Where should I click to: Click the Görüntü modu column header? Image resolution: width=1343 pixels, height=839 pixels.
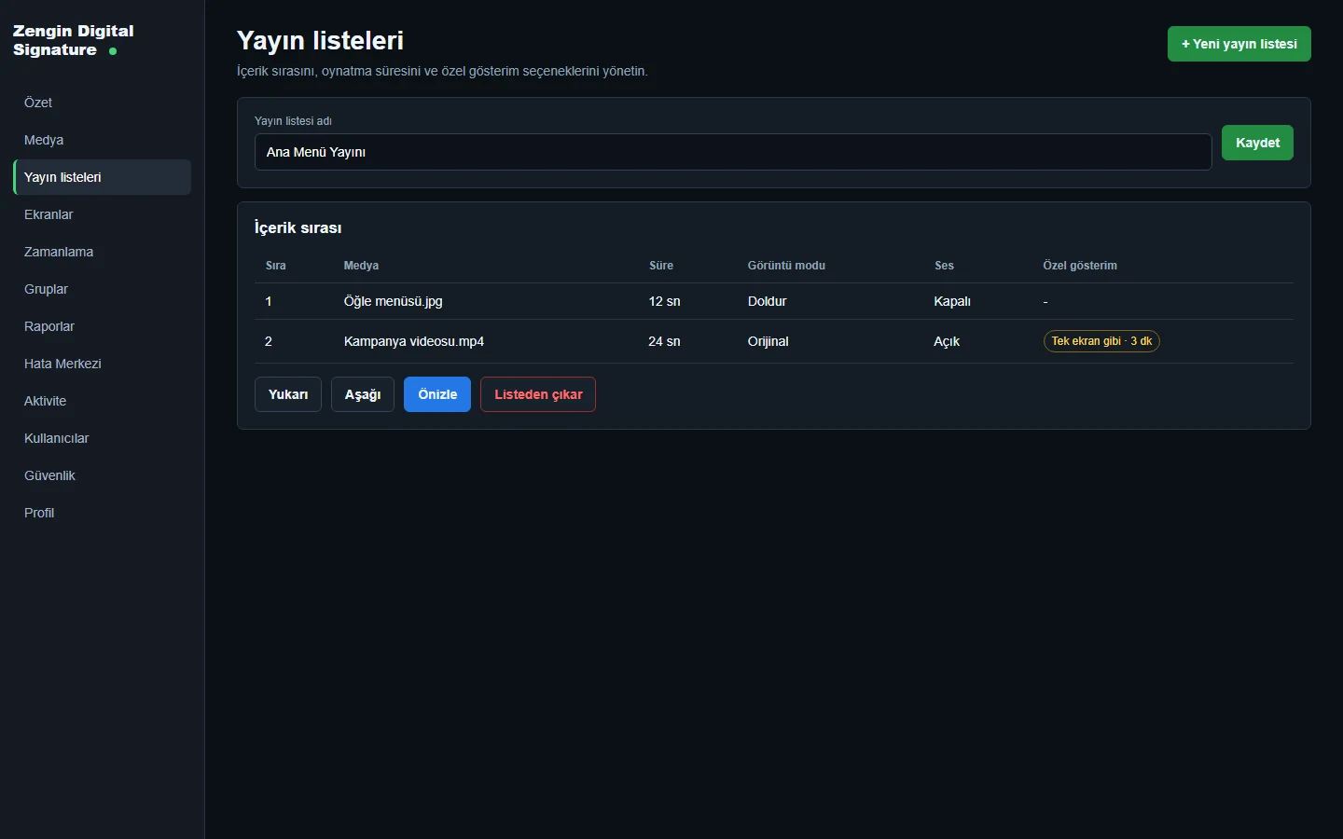tap(786, 266)
